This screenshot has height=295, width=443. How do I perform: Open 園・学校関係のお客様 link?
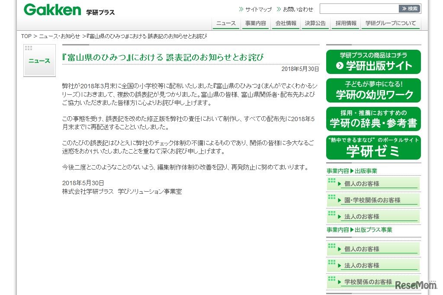click(x=373, y=200)
